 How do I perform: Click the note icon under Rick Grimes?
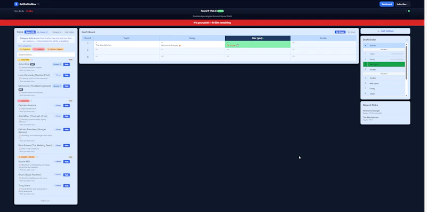pos(20,149)
